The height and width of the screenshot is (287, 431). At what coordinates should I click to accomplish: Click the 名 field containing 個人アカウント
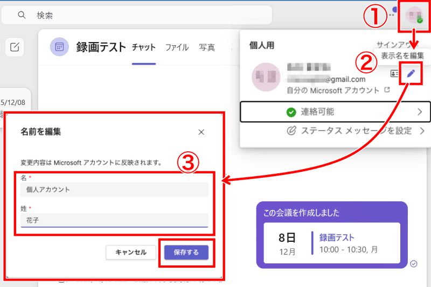(x=114, y=190)
